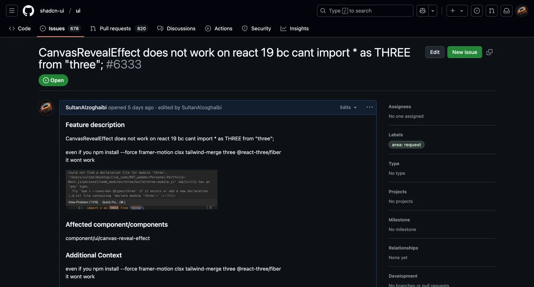The width and height of the screenshot is (534, 287).
Task: Open the attached error screenshot image
Action: pos(142,190)
